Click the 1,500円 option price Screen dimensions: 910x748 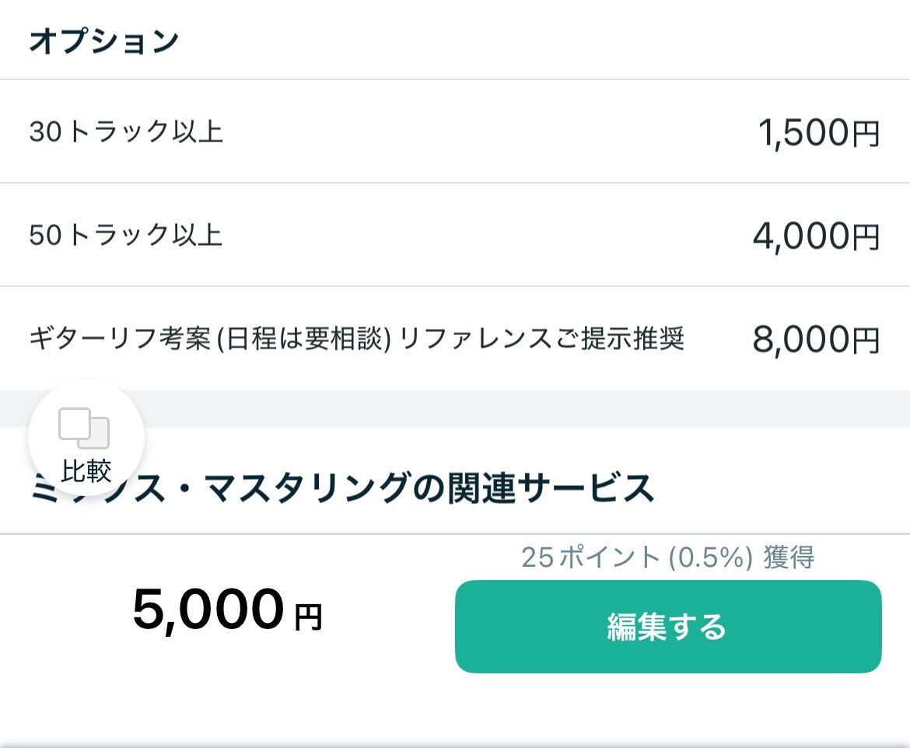(x=819, y=132)
